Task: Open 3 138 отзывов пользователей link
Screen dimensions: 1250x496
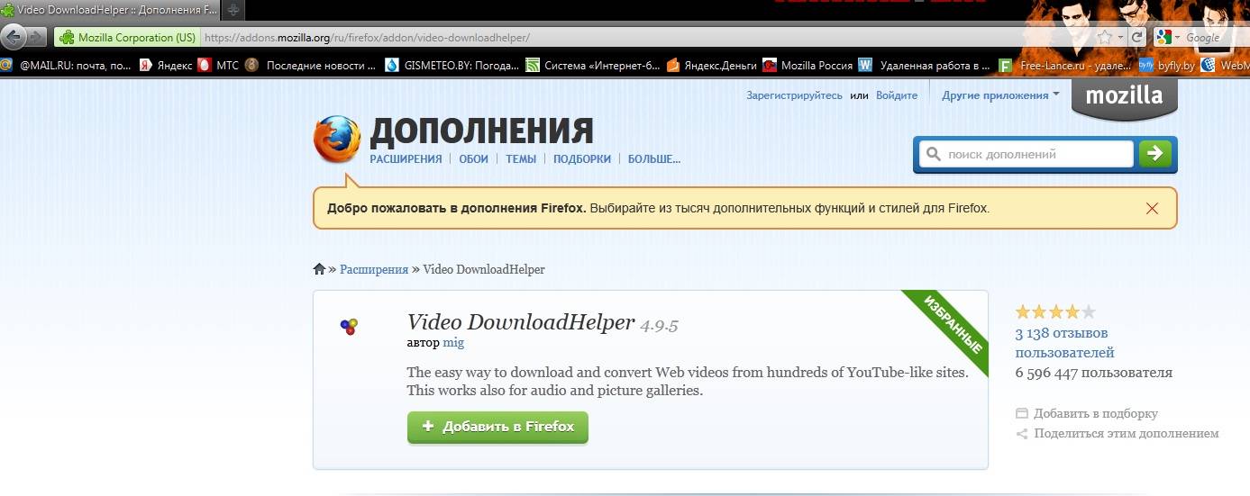Action: (x=1065, y=343)
